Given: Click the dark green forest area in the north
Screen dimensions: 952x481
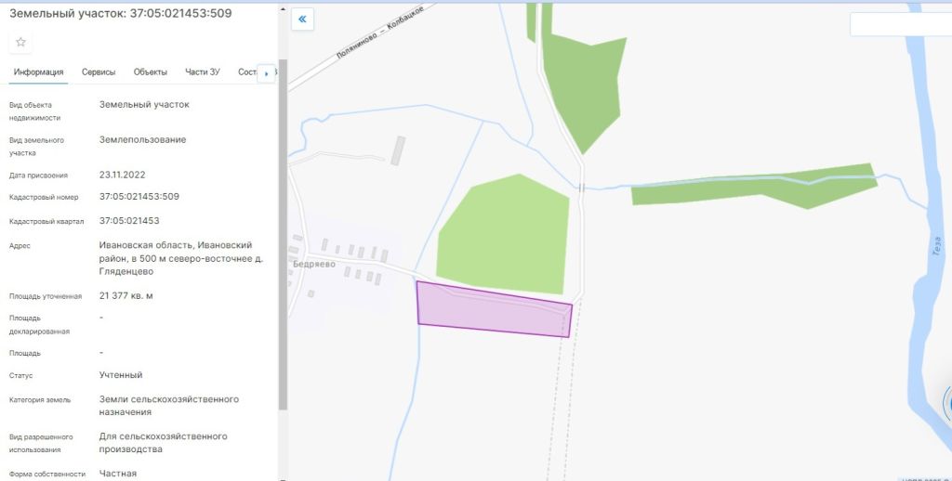Looking at the screenshot, I should tap(583, 84).
